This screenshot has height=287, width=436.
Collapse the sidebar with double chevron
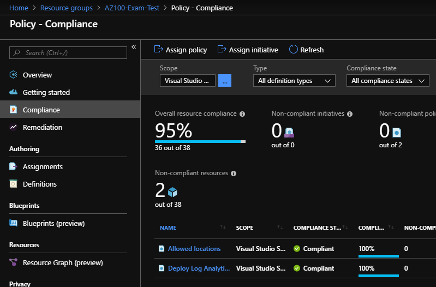tap(134, 47)
